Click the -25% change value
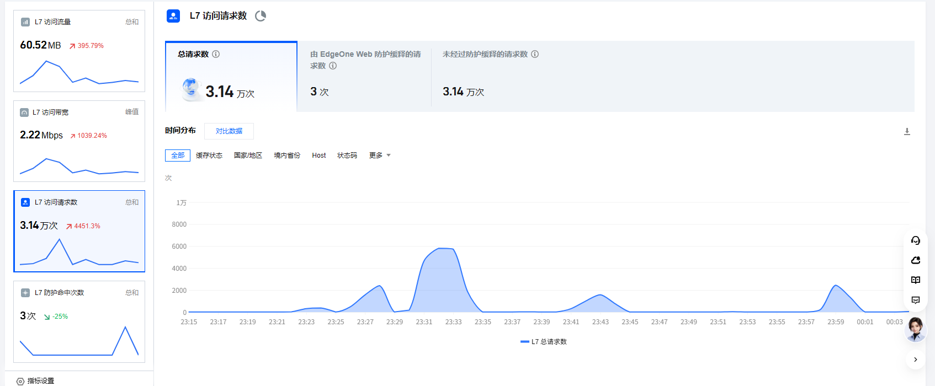Screen dimensions: 935x386 point(60,317)
